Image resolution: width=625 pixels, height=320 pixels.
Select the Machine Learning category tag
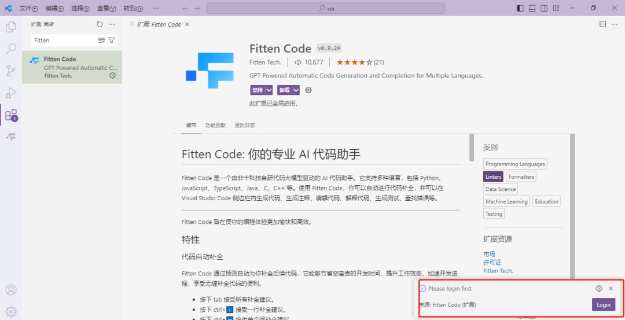click(x=506, y=201)
